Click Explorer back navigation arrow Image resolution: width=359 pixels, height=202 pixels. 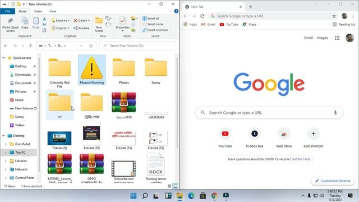(x=6, y=46)
